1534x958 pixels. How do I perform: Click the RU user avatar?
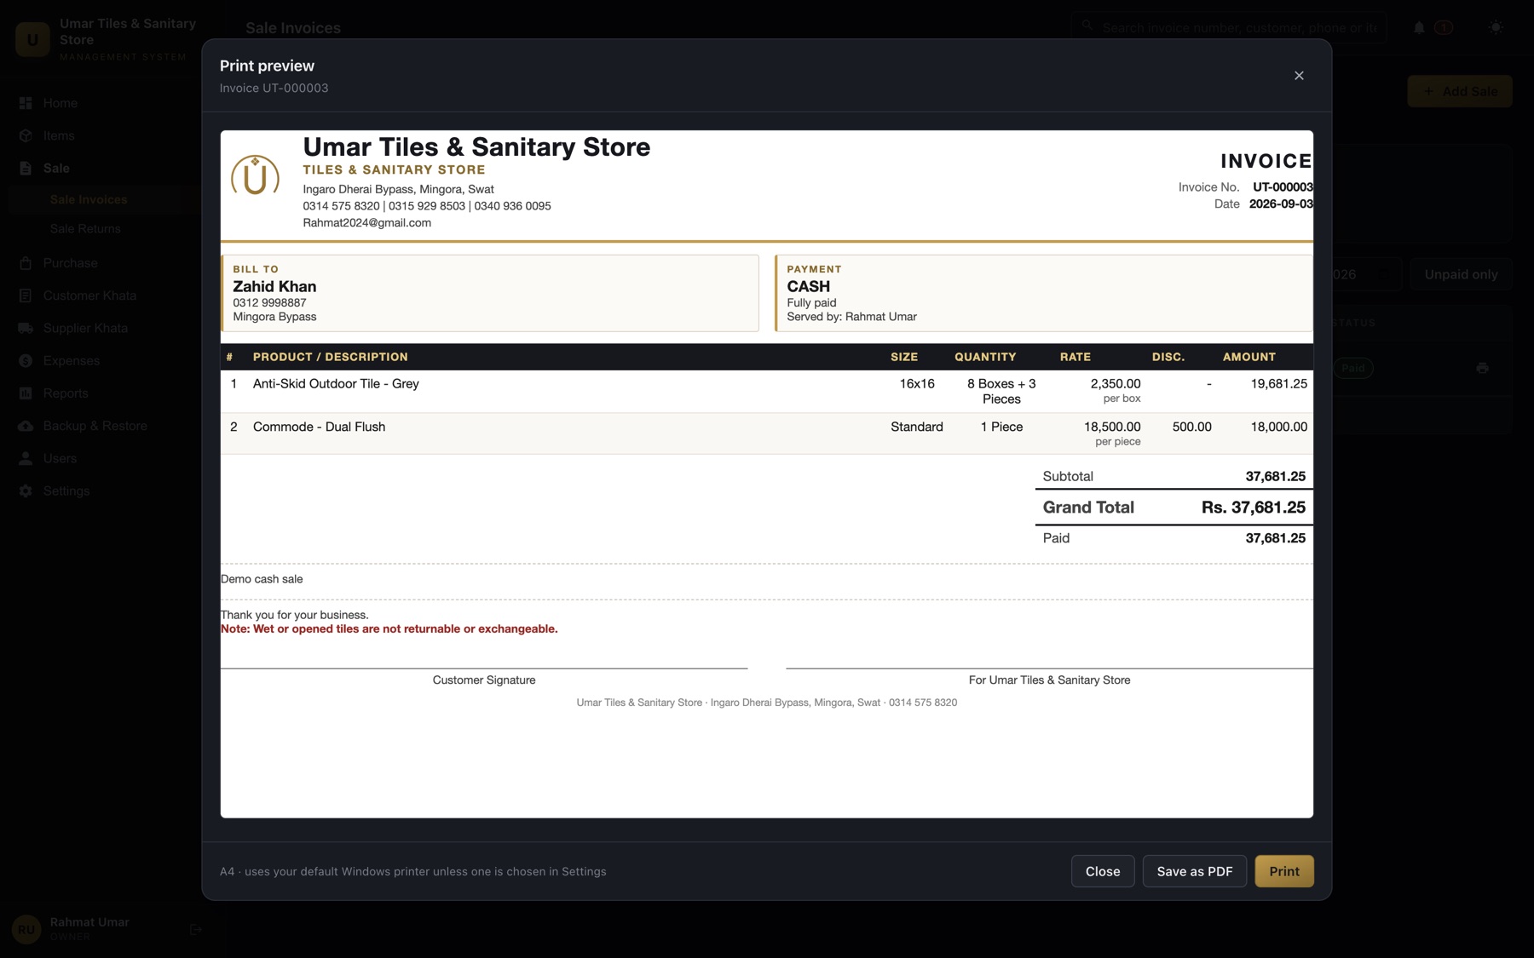pyautogui.click(x=26, y=929)
